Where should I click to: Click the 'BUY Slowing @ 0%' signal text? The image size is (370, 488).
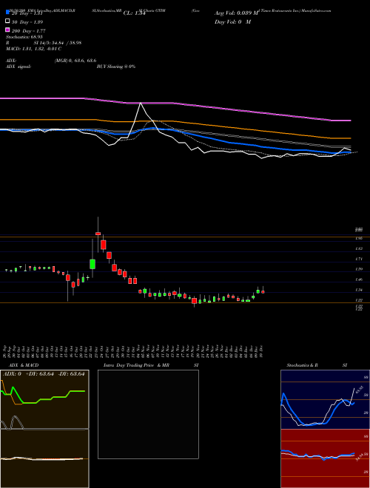[x=116, y=67]
